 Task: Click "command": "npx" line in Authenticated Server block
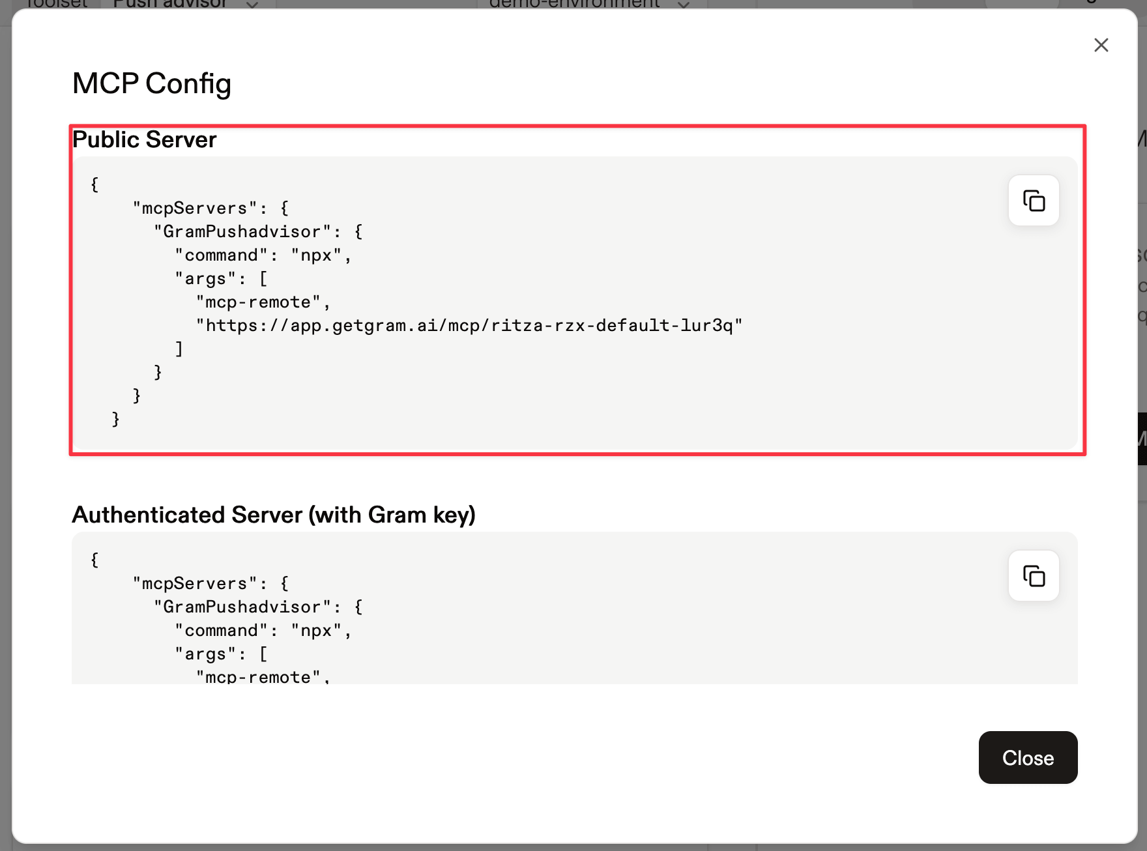coord(263,630)
